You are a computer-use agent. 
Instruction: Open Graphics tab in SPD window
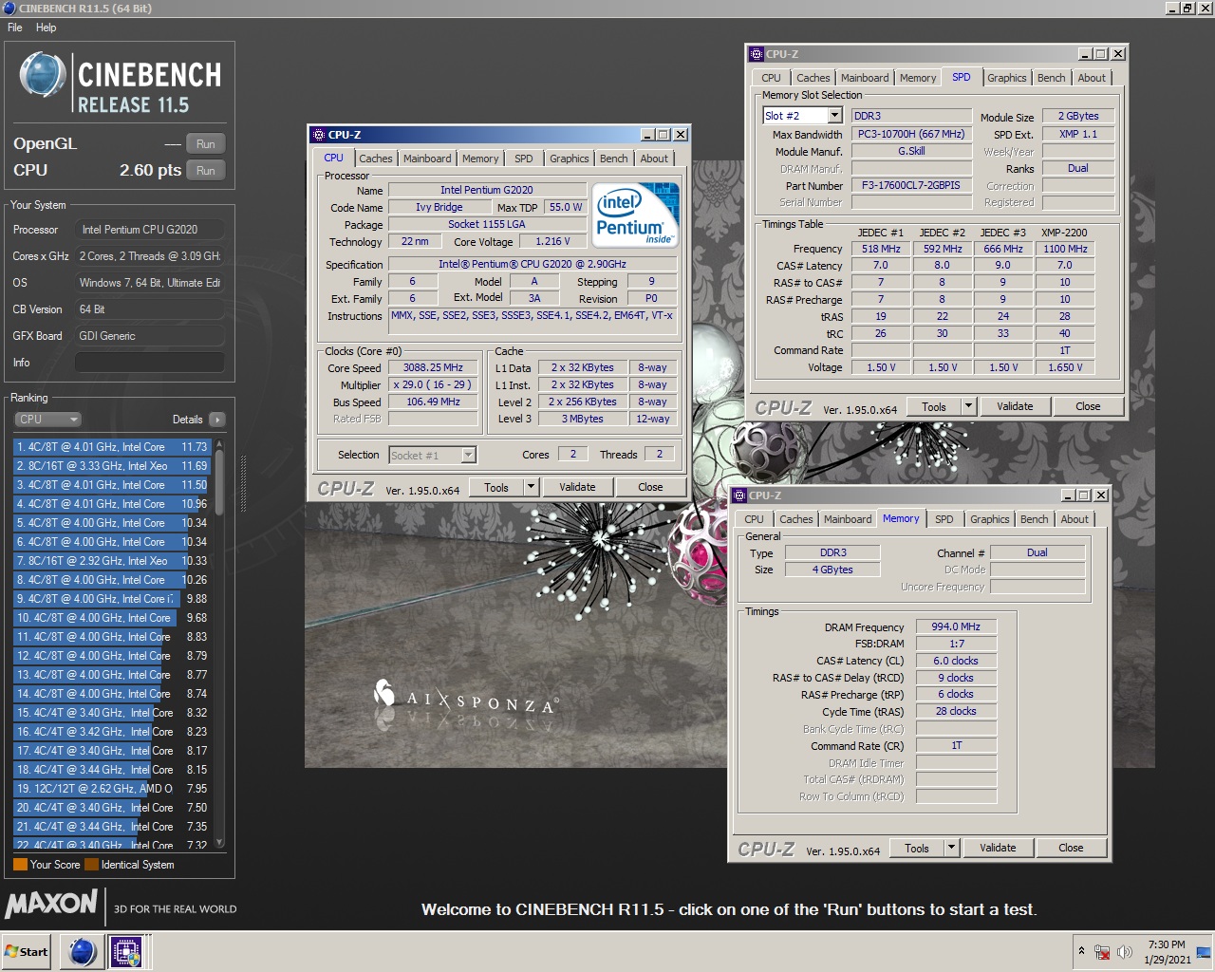[1007, 78]
